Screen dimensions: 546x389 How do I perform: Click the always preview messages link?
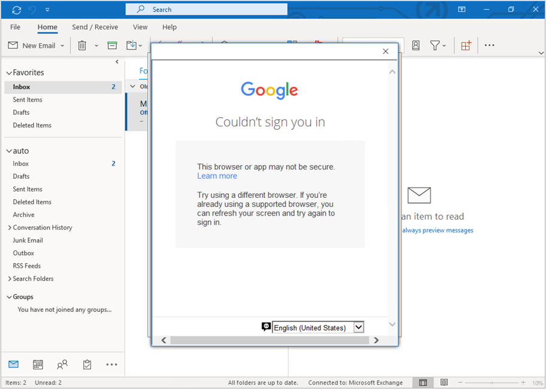(x=438, y=231)
